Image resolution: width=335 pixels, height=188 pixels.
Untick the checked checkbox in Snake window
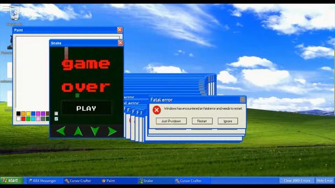coord(56,119)
